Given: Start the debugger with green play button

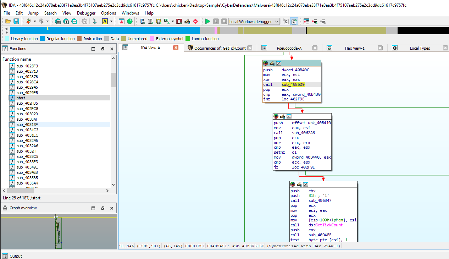Looking at the screenshot, I should [x=208, y=21].
